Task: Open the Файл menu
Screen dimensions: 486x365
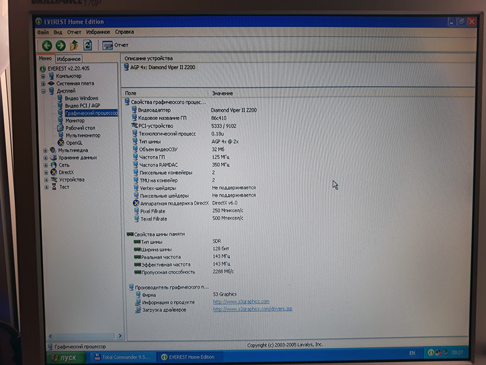Action: coord(43,32)
